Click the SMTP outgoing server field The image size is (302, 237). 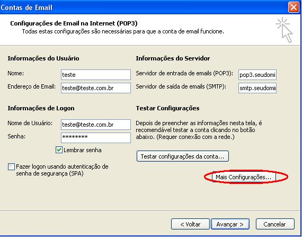(257, 88)
